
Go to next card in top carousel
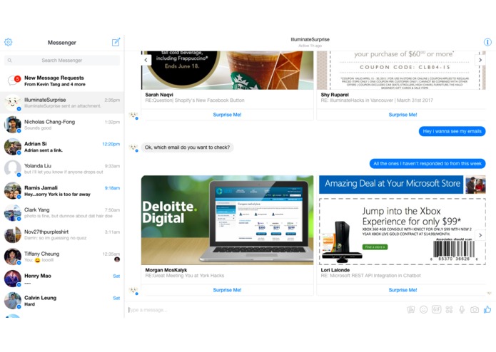pyautogui.click(x=480, y=60)
